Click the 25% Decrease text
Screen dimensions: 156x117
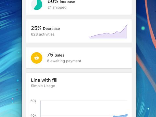pyautogui.click(x=45, y=28)
